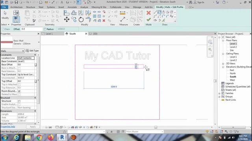Choose the Copy tool in Modify panel
252x141 pixels.
click(74, 20)
